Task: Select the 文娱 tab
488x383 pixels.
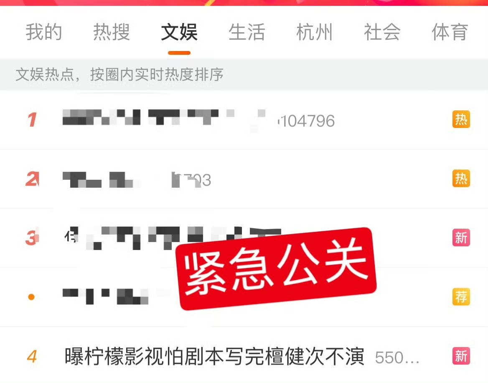Action: click(x=179, y=32)
